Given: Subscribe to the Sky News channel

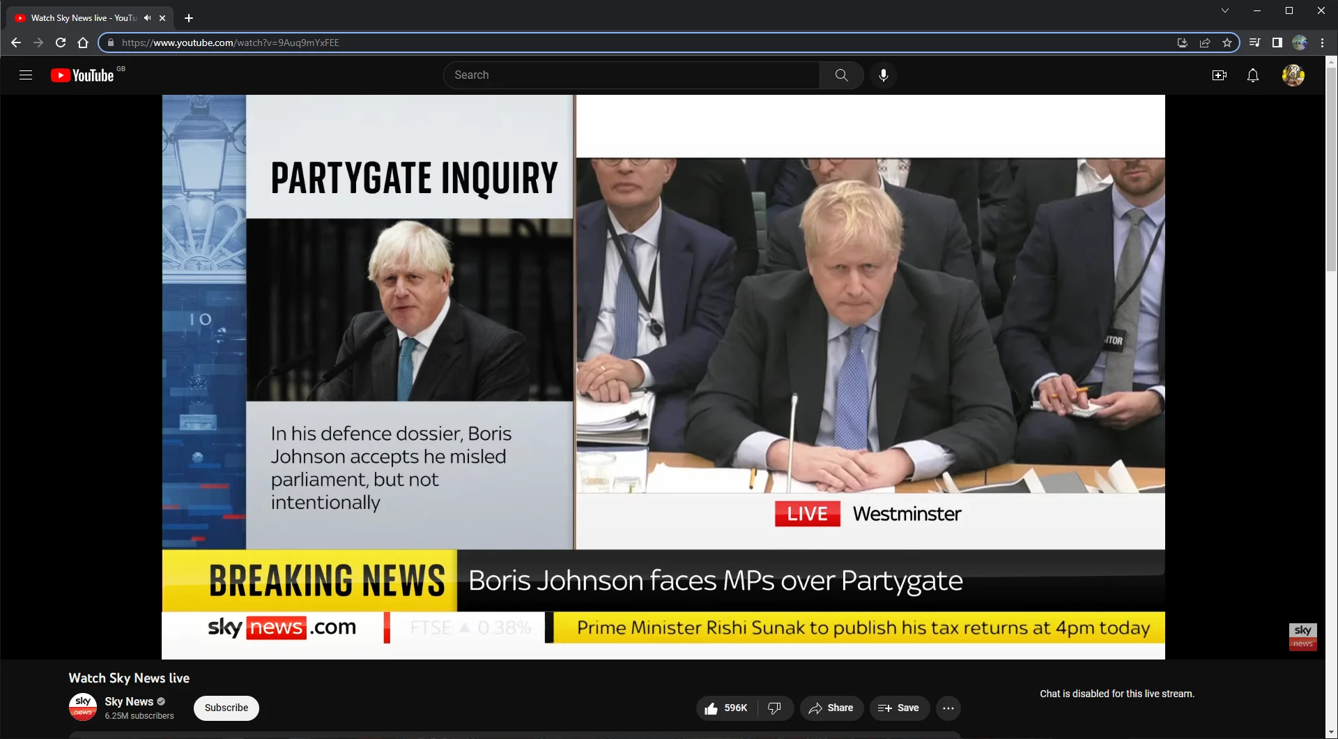Looking at the screenshot, I should point(226,708).
